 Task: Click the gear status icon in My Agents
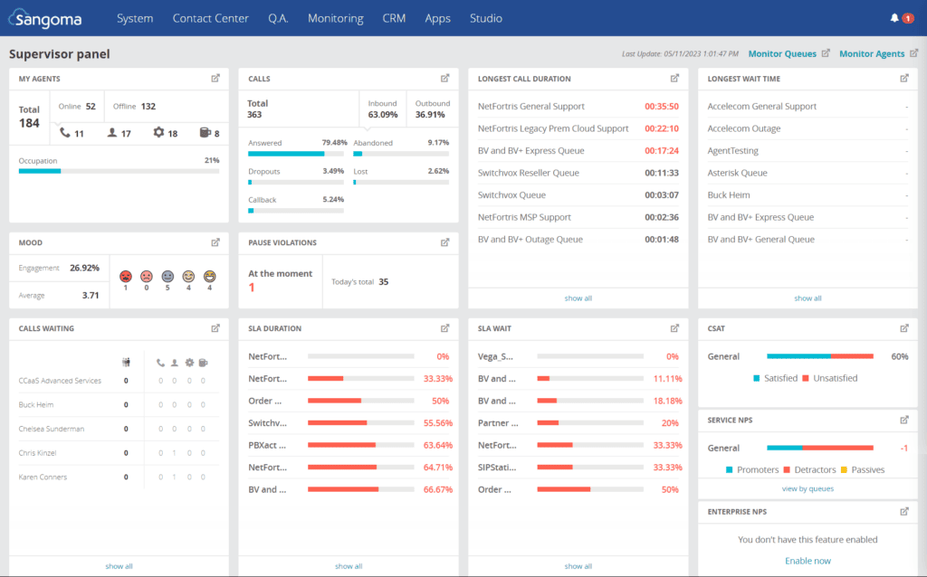tap(158, 133)
